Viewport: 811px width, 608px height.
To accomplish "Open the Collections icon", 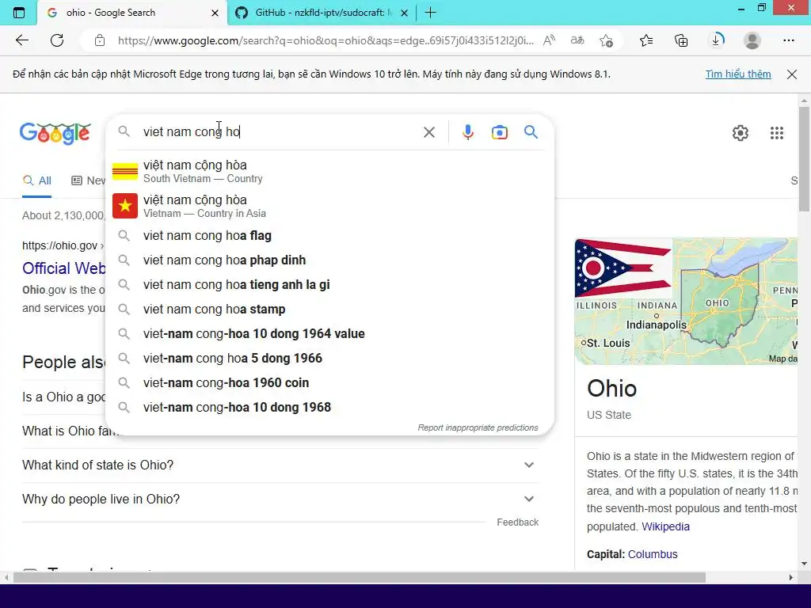I will [681, 40].
